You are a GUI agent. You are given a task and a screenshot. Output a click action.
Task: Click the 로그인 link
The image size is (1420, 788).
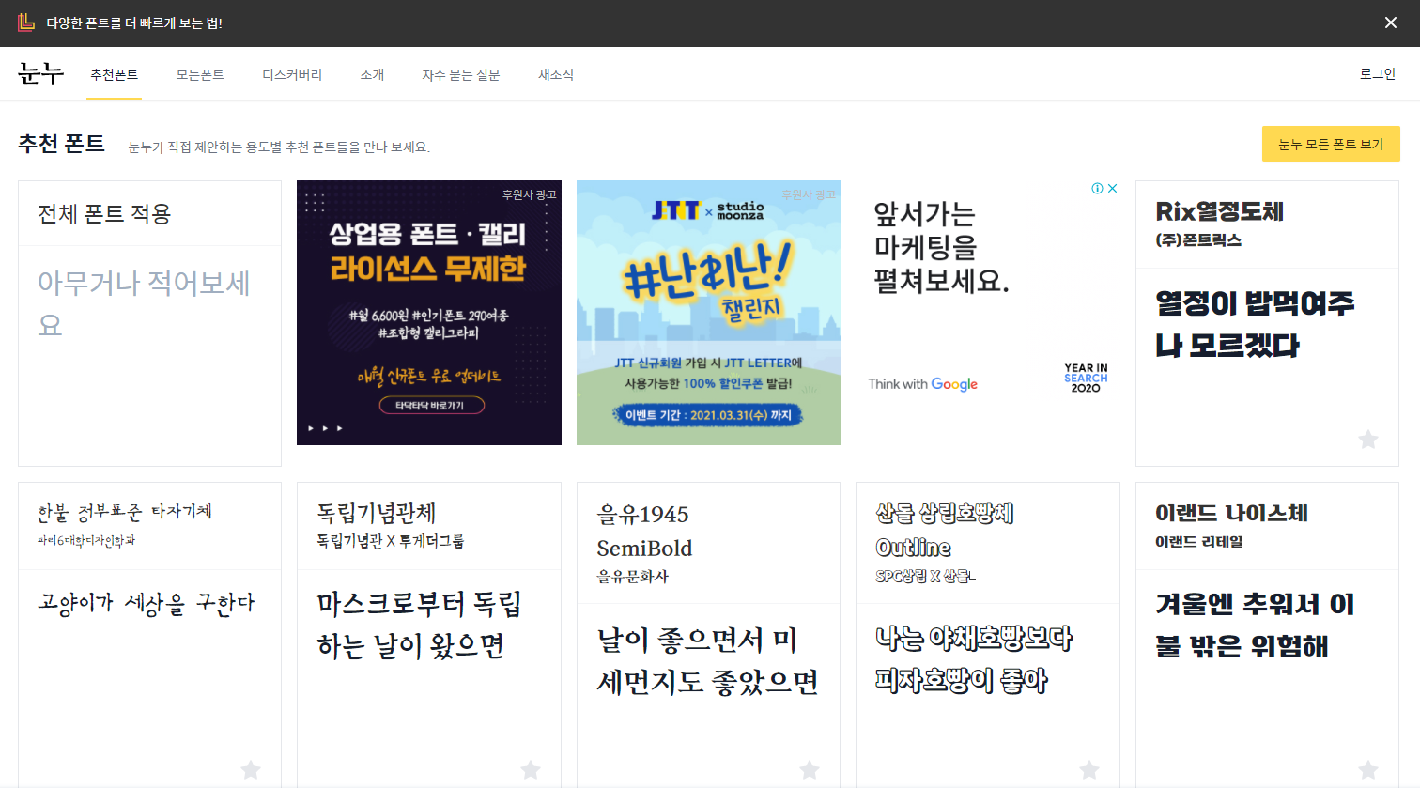click(x=1378, y=73)
